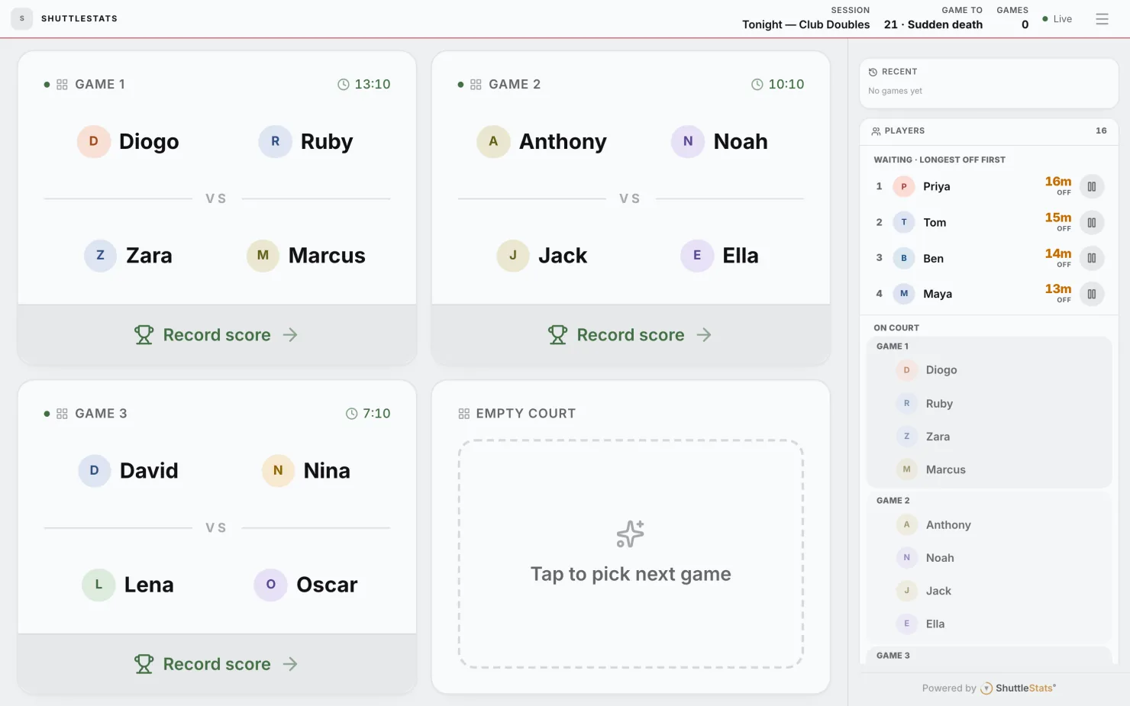Click the Recent history clock icon
Viewport: 1130px width, 706px height.
(x=873, y=72)
